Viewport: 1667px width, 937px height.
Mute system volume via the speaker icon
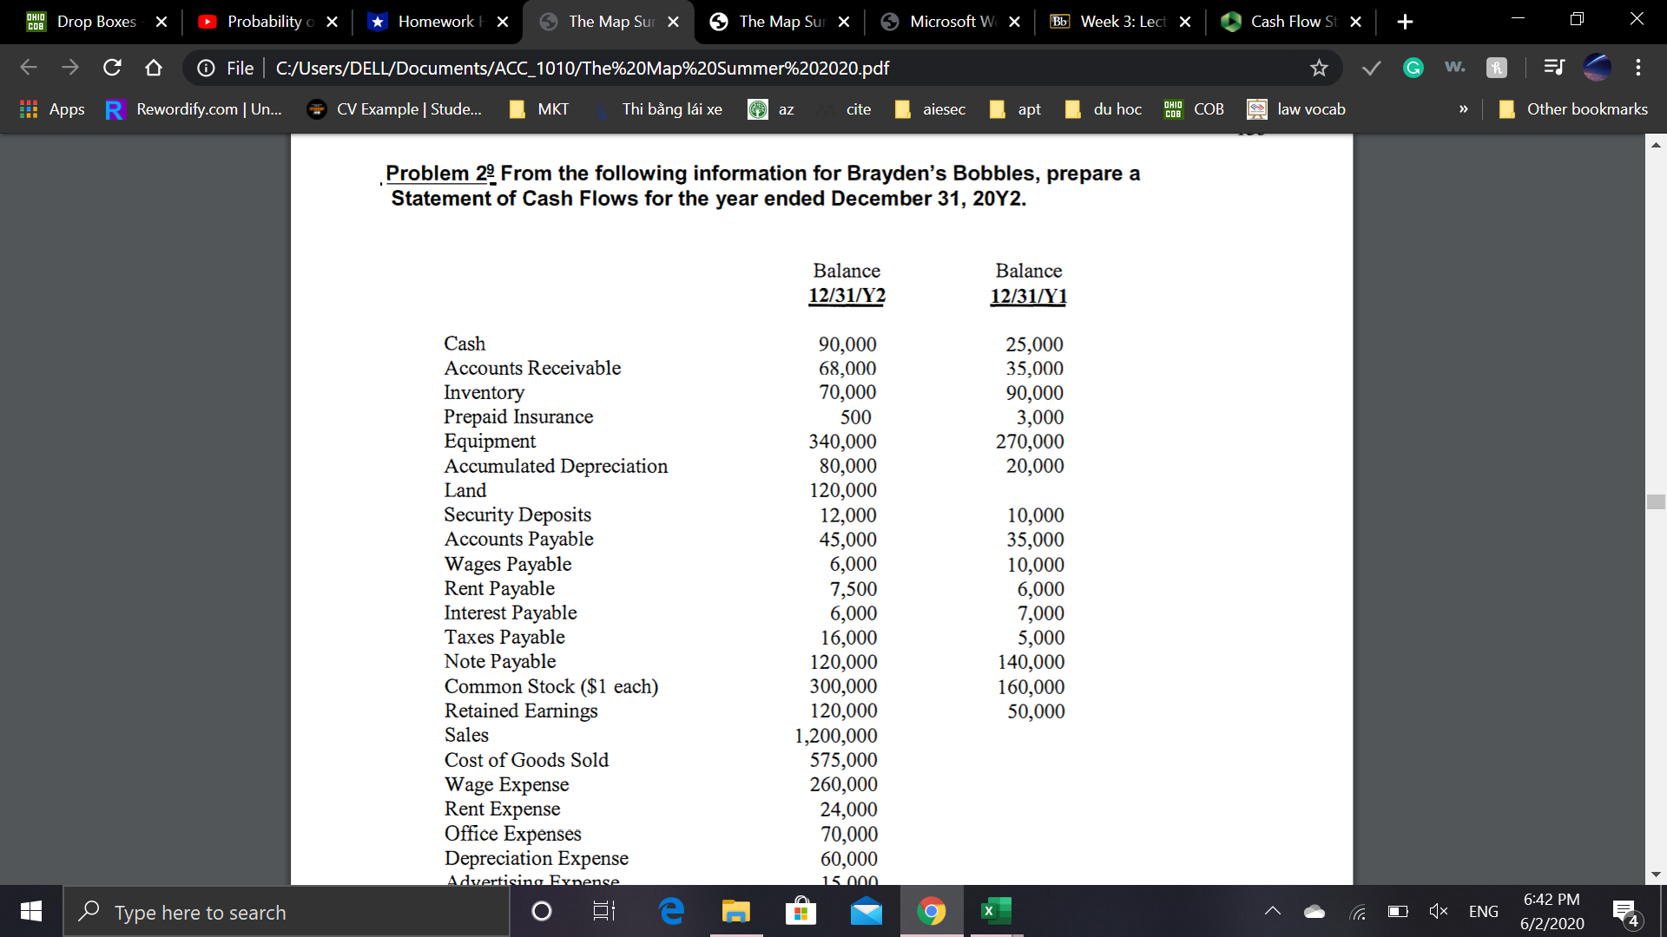[1438, 911]
